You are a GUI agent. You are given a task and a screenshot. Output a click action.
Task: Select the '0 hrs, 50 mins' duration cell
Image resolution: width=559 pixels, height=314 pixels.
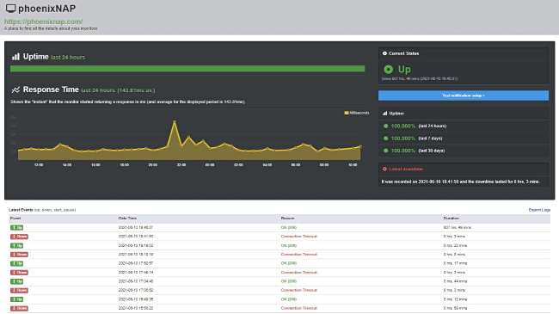click(x=455, y=308)
